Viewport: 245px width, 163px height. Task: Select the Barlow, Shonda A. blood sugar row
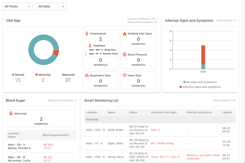41,146
